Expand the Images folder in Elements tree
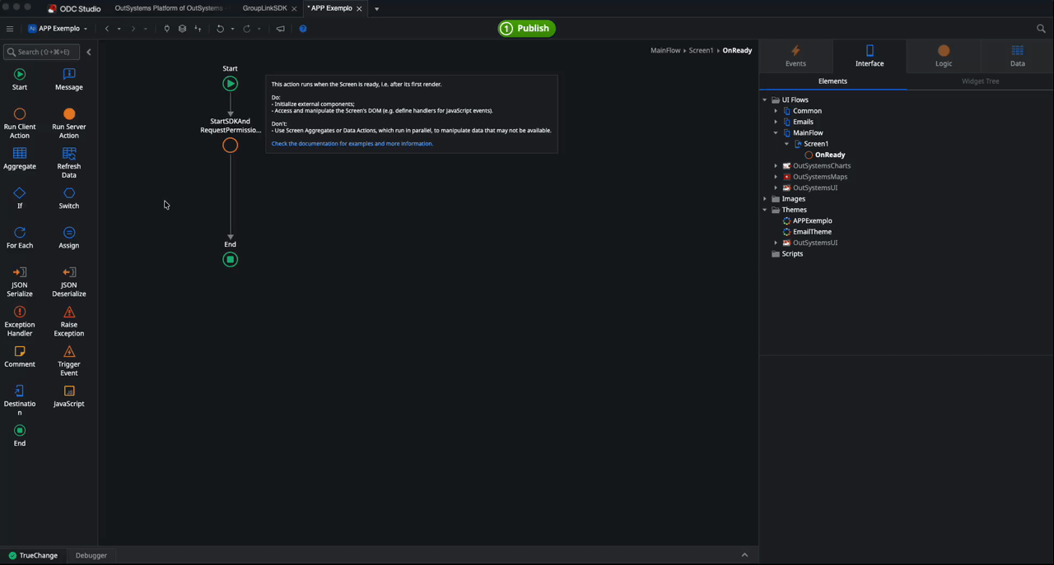Screen dimensions: 1054x565 [765, 198]
